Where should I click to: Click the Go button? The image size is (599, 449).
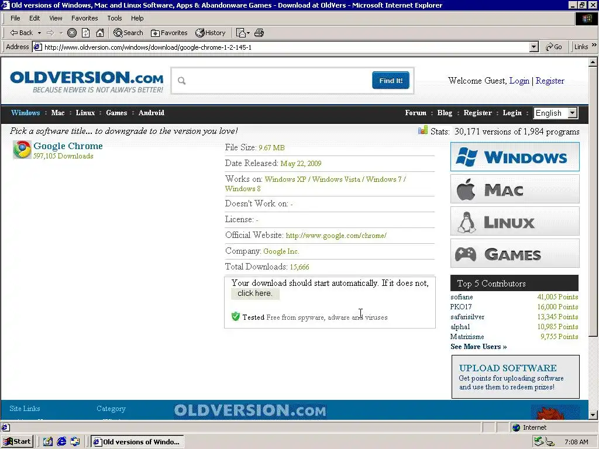[554, 47]
